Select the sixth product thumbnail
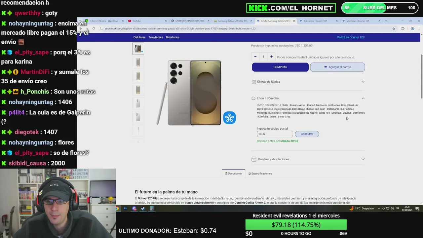 tap(138, 116)
